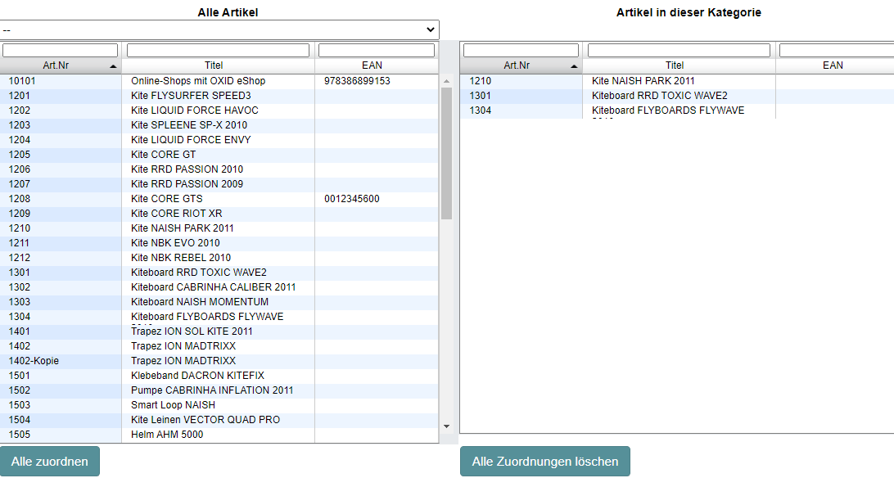Click article number 1304 in category list
Viewport: 894px width, 487px height.
point(480,110)
